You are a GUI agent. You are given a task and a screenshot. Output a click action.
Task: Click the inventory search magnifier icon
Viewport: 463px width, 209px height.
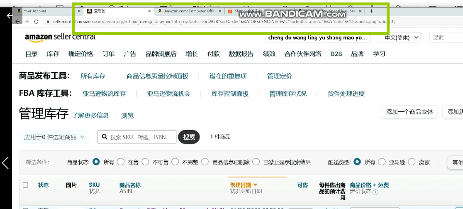tap(104, 137)
